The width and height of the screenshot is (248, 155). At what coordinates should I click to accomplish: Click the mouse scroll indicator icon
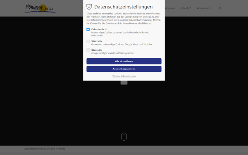click(x=124, y=136)
